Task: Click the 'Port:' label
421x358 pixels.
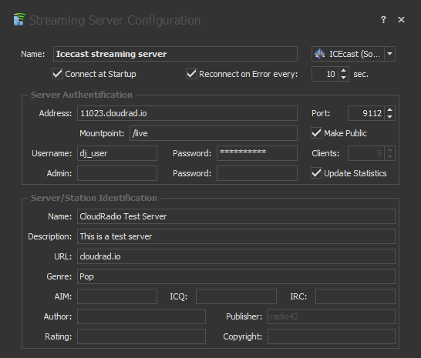Action: click(321, 113)
